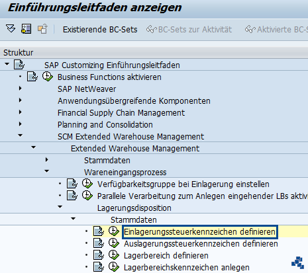Click the expand all subtree toolbar icon
The height and width of the screenshot is (273, 308).
[11, 29]
